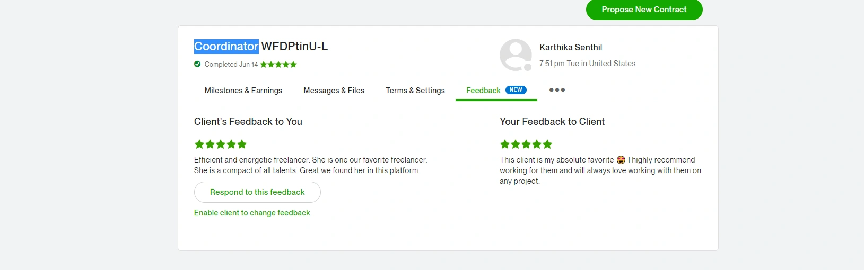
Task: Open the three-dot more options menu
Action: 557,90
